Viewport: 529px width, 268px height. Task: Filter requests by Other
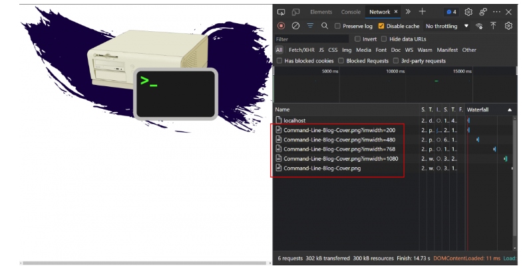(469, 50)
